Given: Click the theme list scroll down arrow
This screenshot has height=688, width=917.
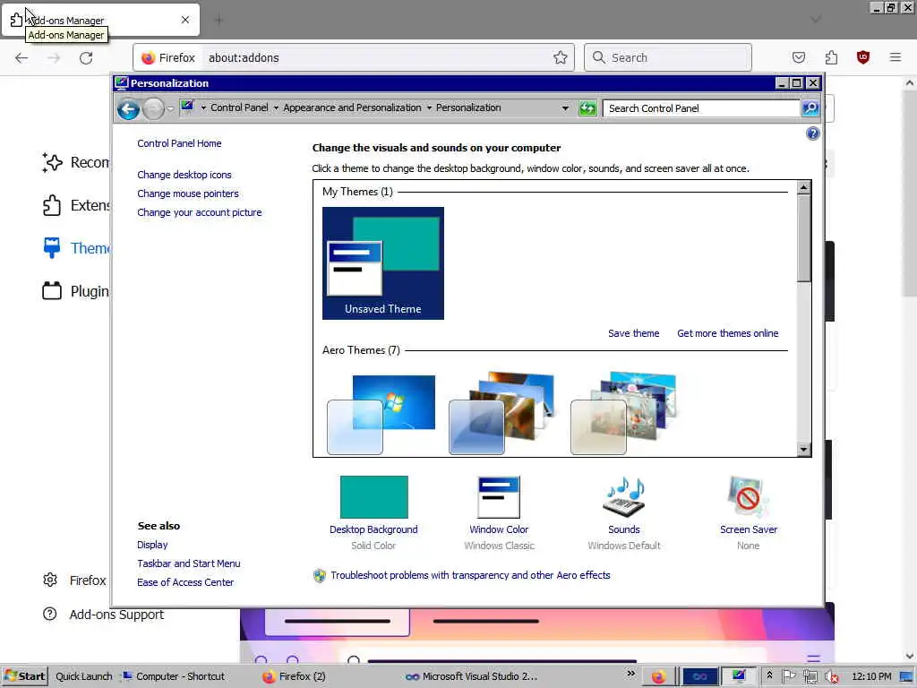Looking at the screenshot, I should click(x=803, y=450).
